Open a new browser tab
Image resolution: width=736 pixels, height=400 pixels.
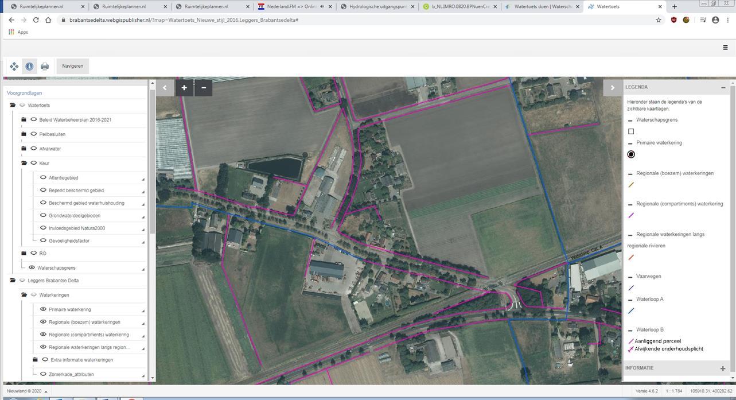675,7
